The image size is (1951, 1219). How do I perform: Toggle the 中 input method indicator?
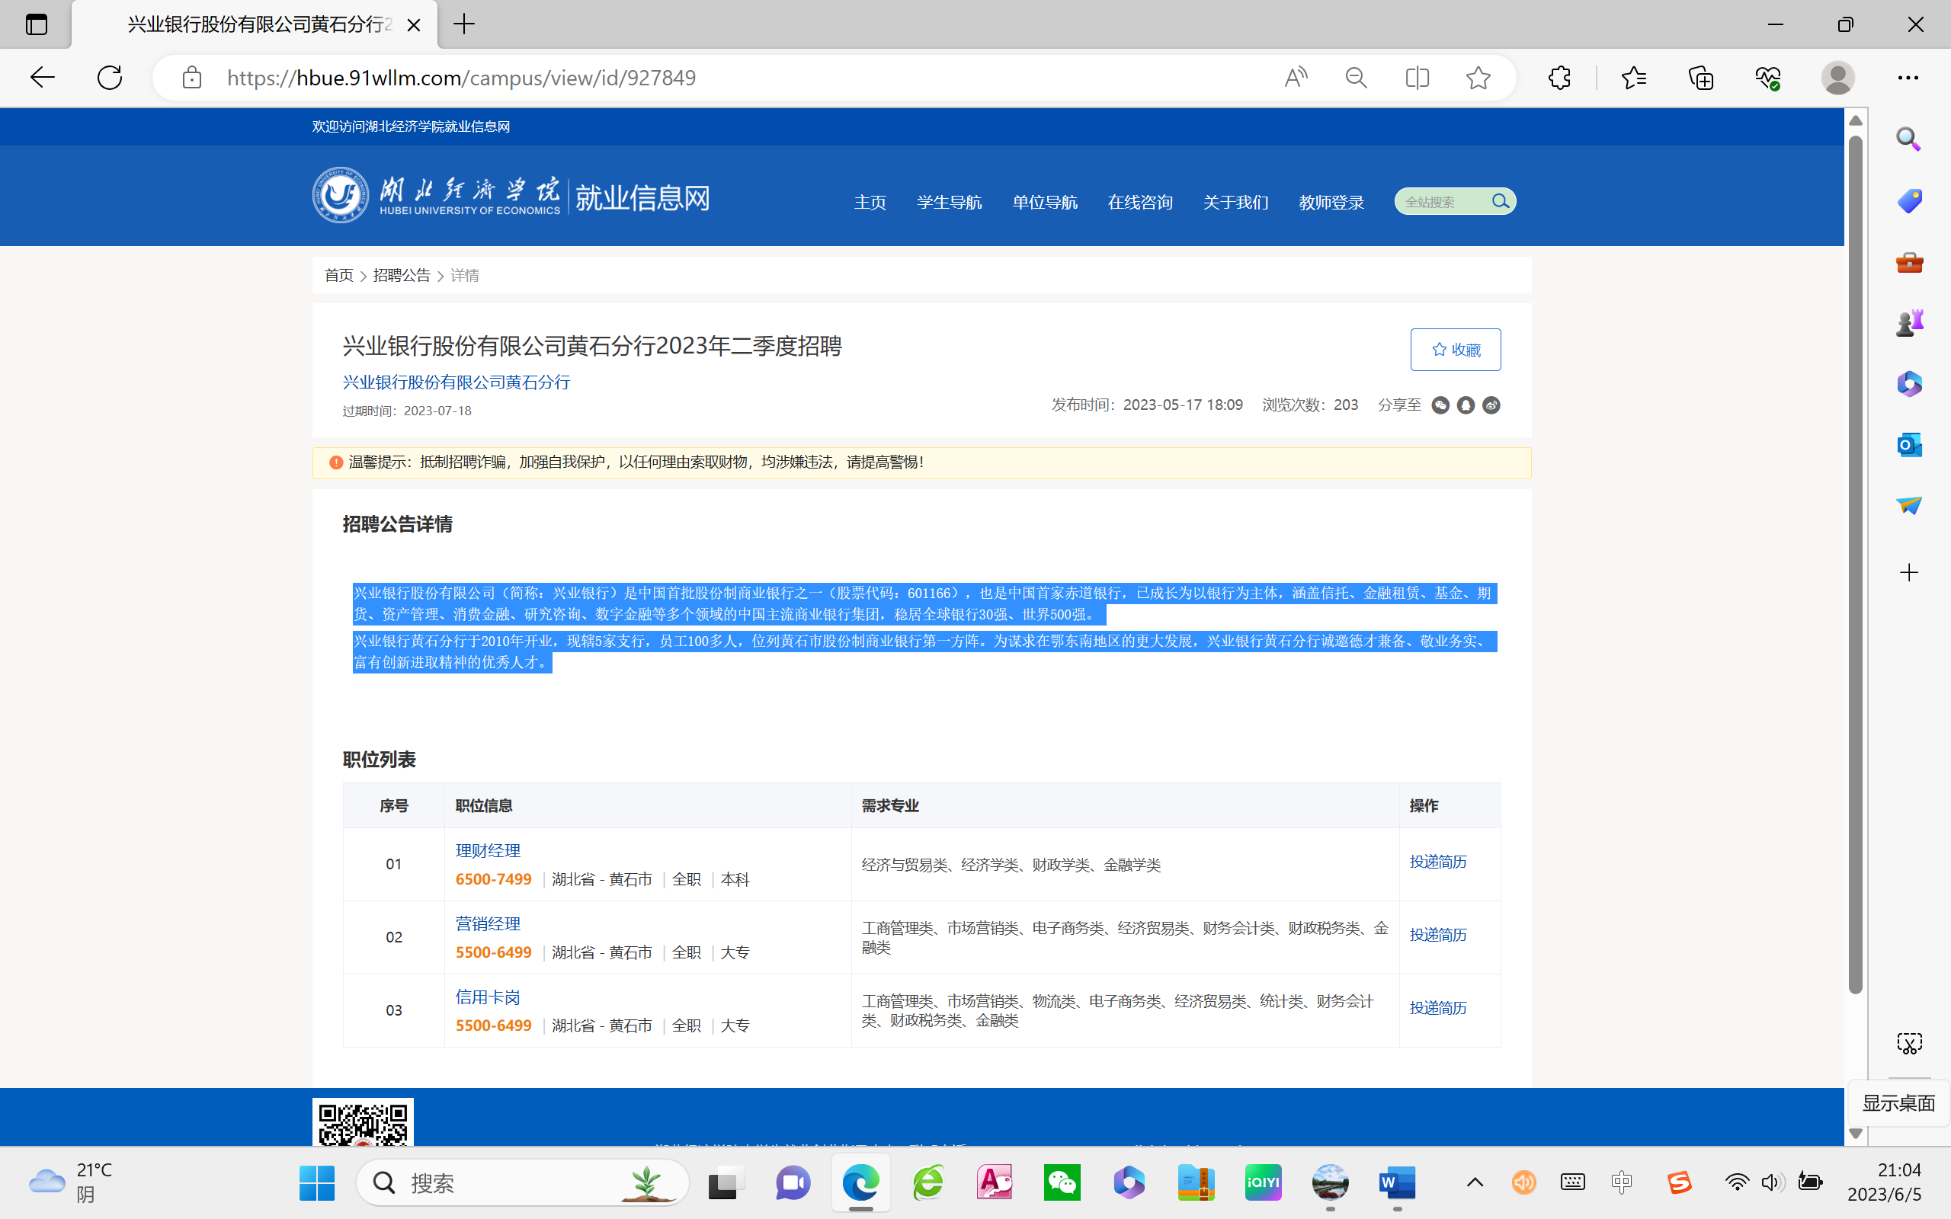click(1621, 1182)
